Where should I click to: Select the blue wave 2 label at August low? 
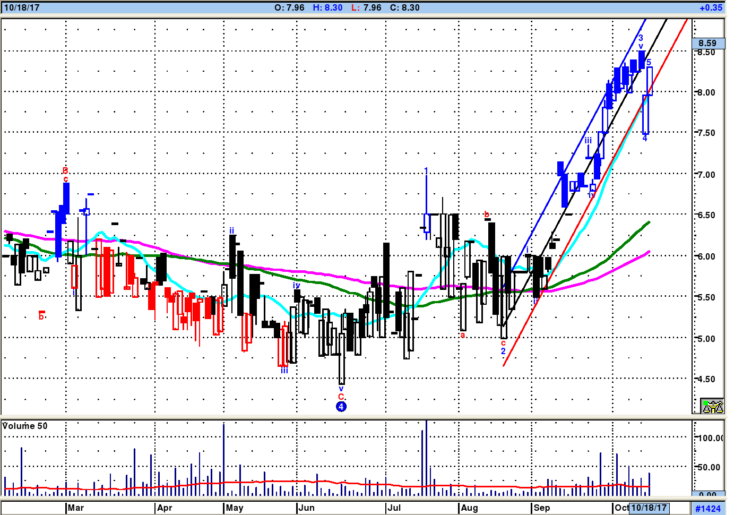[x=503, y=351]
